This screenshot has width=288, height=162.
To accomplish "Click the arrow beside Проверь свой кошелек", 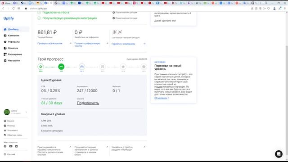I will coord(71,43).
